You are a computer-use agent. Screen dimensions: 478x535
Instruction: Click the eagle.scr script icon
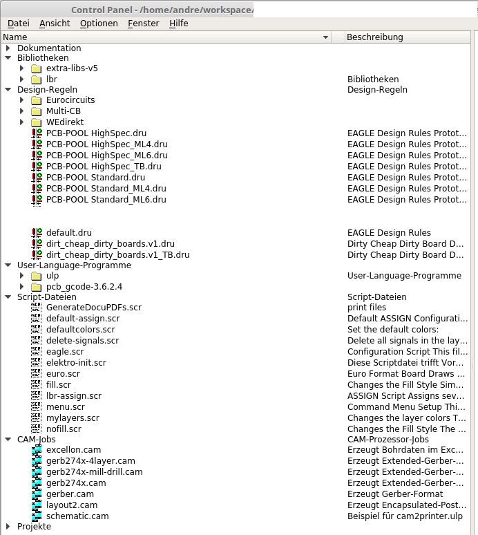click(36, 351)
